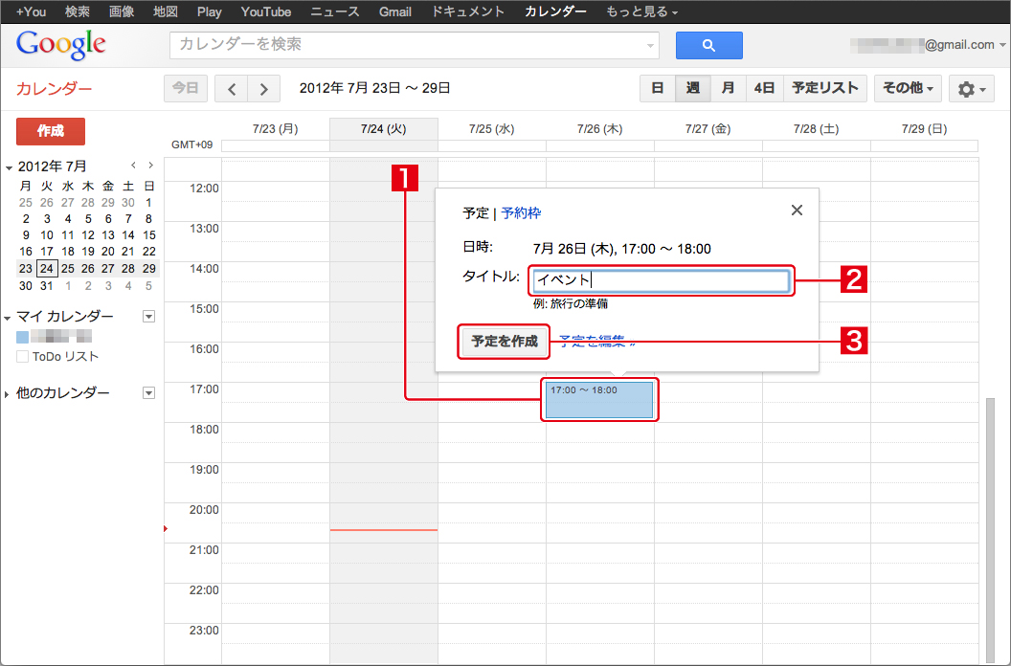Select day 24 in mini calendar
Screen dimensions: 1011x666
click(x=46, y=268)
